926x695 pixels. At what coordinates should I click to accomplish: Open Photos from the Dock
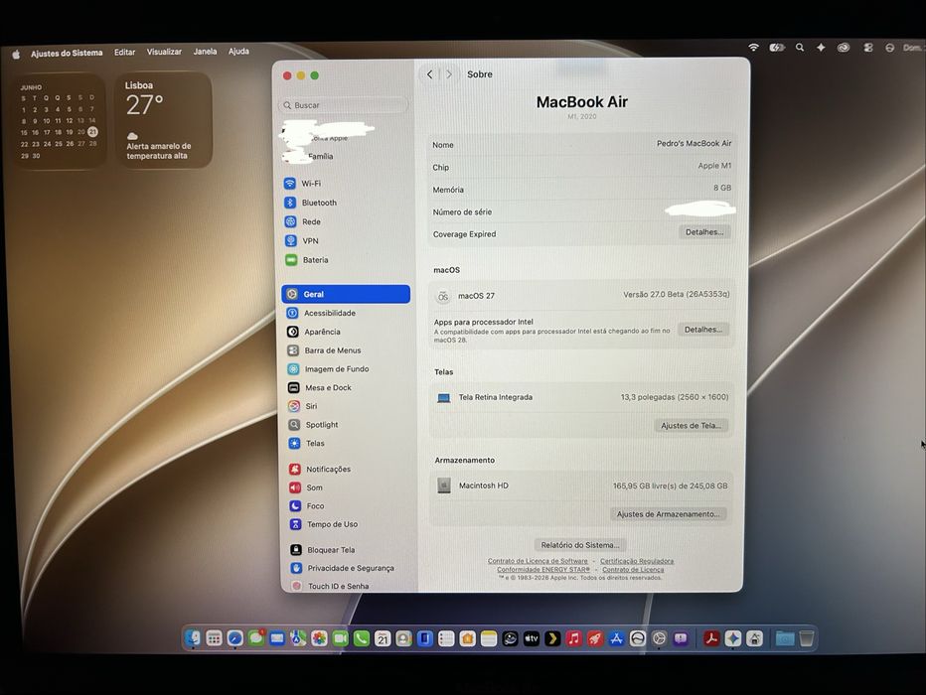[320, 637]
